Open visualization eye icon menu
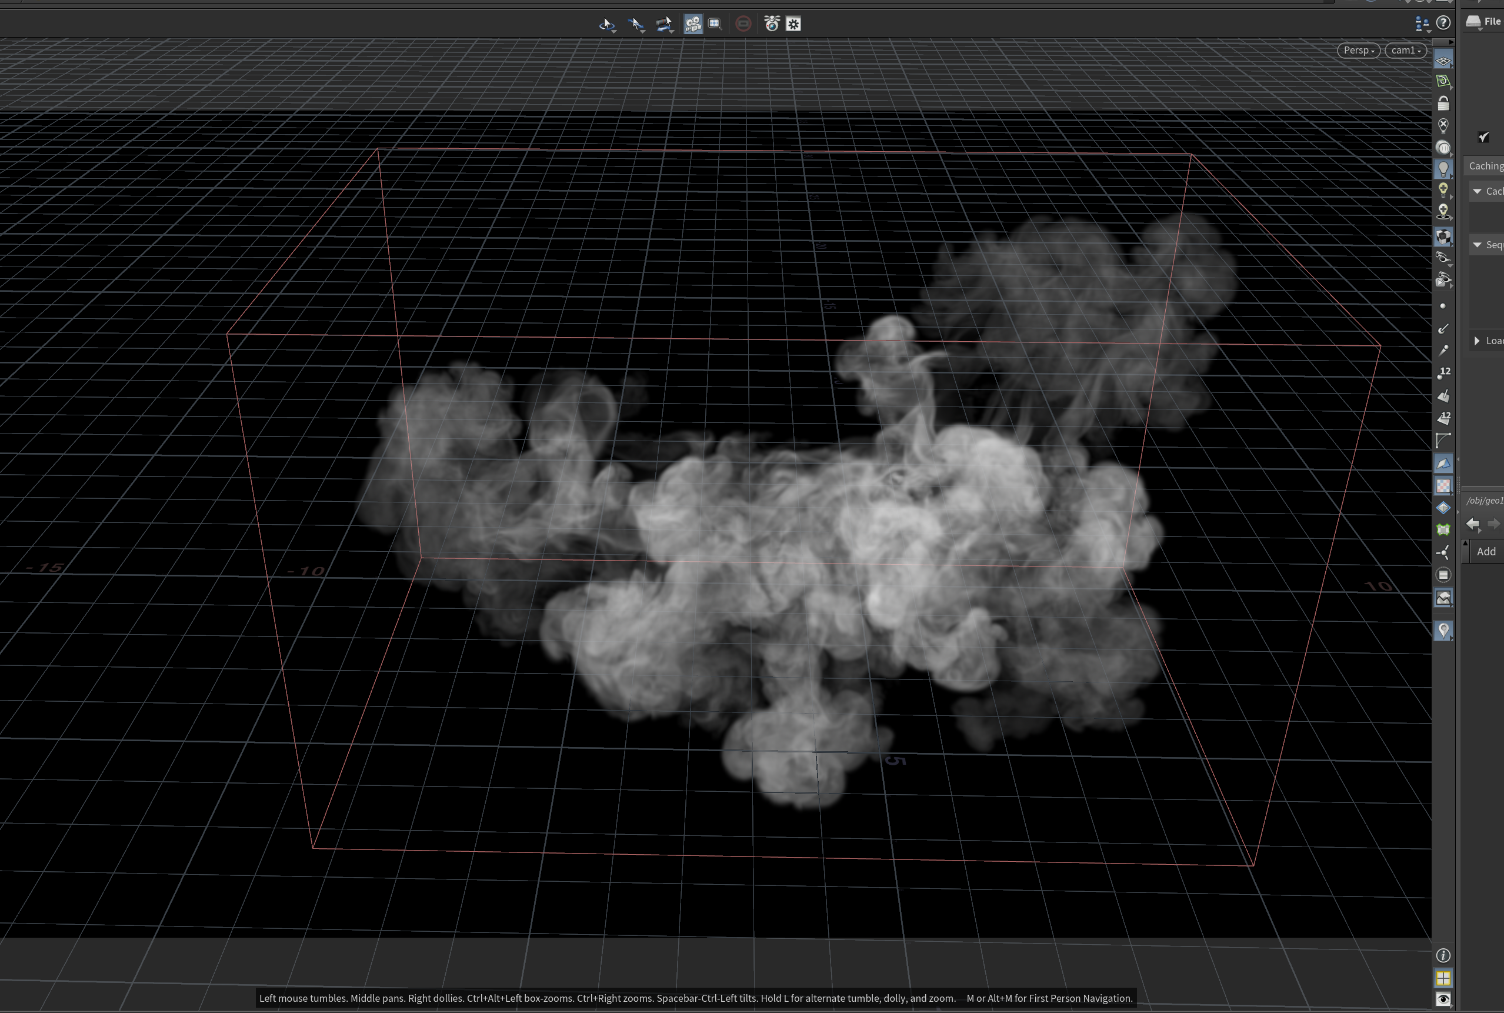 pos(1443,999)
